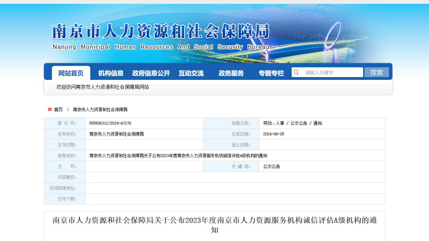Click the large article heading title
The image size is (429, 241).
tap(215, 225)
